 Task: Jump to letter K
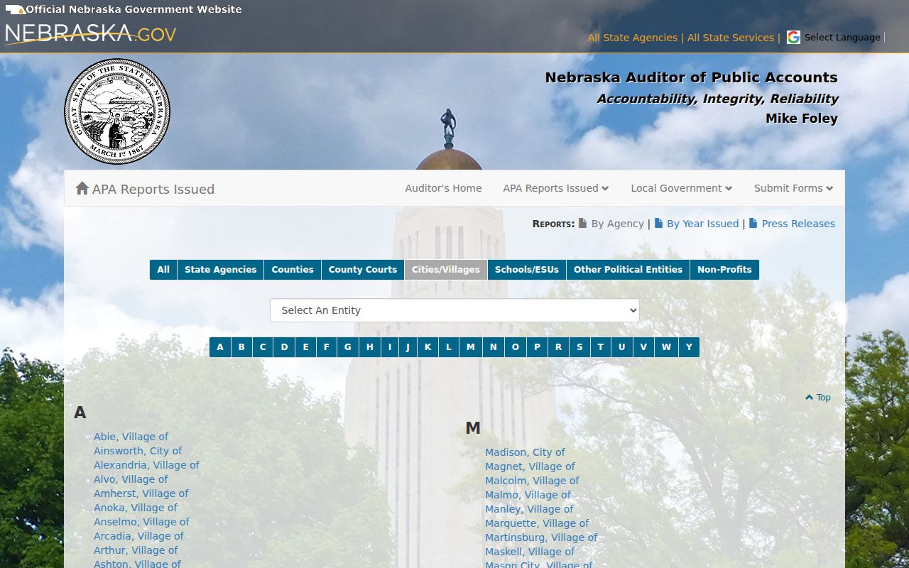coord(428,347)
